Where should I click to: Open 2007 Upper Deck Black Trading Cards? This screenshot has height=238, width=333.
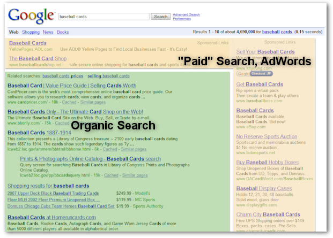click(53, 193)
